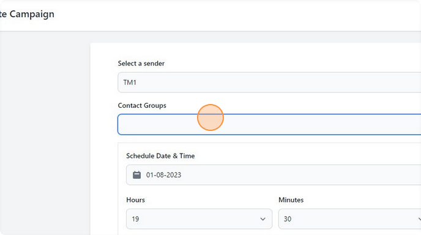Image resolution: width=421 pixels, height=235 pixels.
Task: Click the Campaign page heading
Action: point(27,14)
